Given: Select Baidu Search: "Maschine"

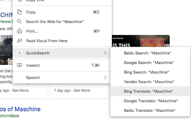Looking at the screenshot, I should point(147,53).
